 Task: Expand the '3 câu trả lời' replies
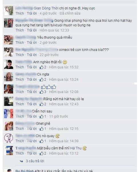35,161
